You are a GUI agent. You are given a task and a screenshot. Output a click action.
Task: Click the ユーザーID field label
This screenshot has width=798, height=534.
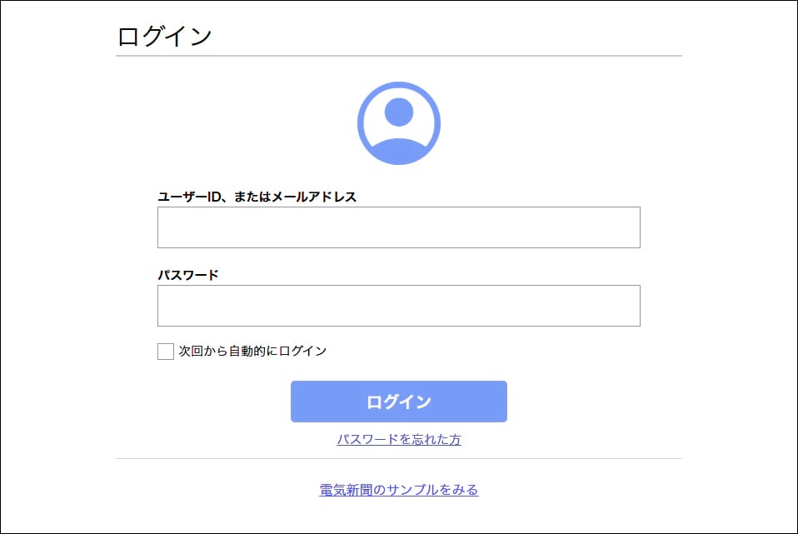pos(258,197)
